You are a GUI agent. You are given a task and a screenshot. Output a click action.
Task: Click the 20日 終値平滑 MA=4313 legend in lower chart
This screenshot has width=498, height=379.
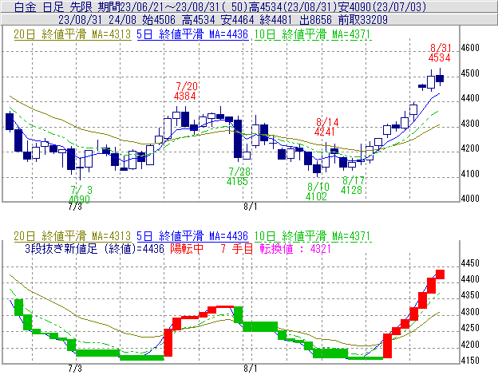(73, 236)
